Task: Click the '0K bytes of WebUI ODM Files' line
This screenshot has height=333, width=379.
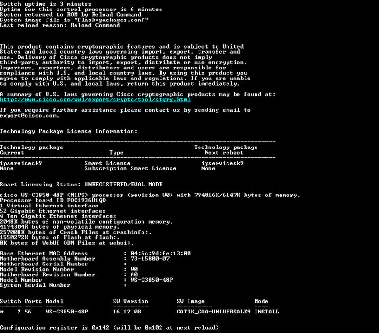Action: pos(67,243)
